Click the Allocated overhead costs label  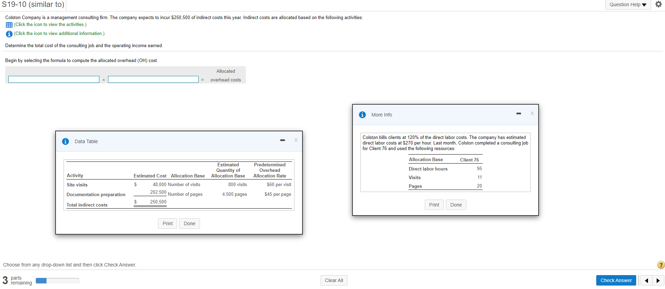226,76
